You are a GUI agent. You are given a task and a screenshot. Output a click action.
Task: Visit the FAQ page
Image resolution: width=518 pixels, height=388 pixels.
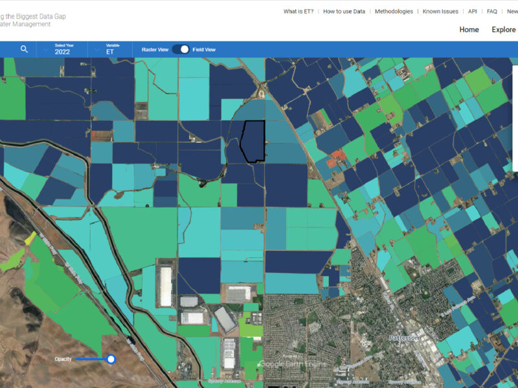(x=492, y=12)
